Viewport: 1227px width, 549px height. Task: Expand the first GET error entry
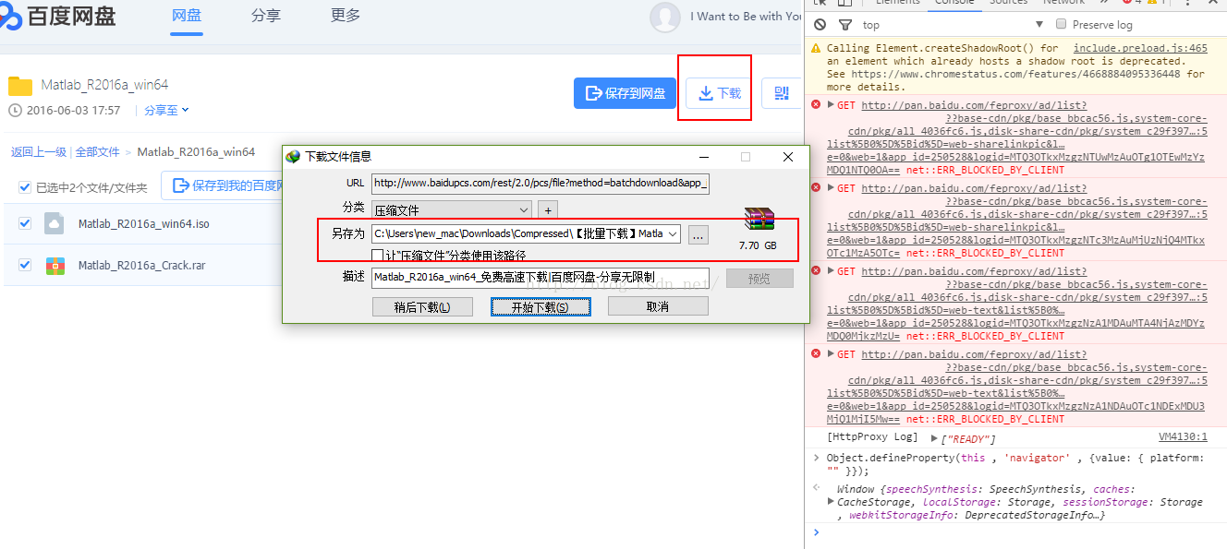831,105
